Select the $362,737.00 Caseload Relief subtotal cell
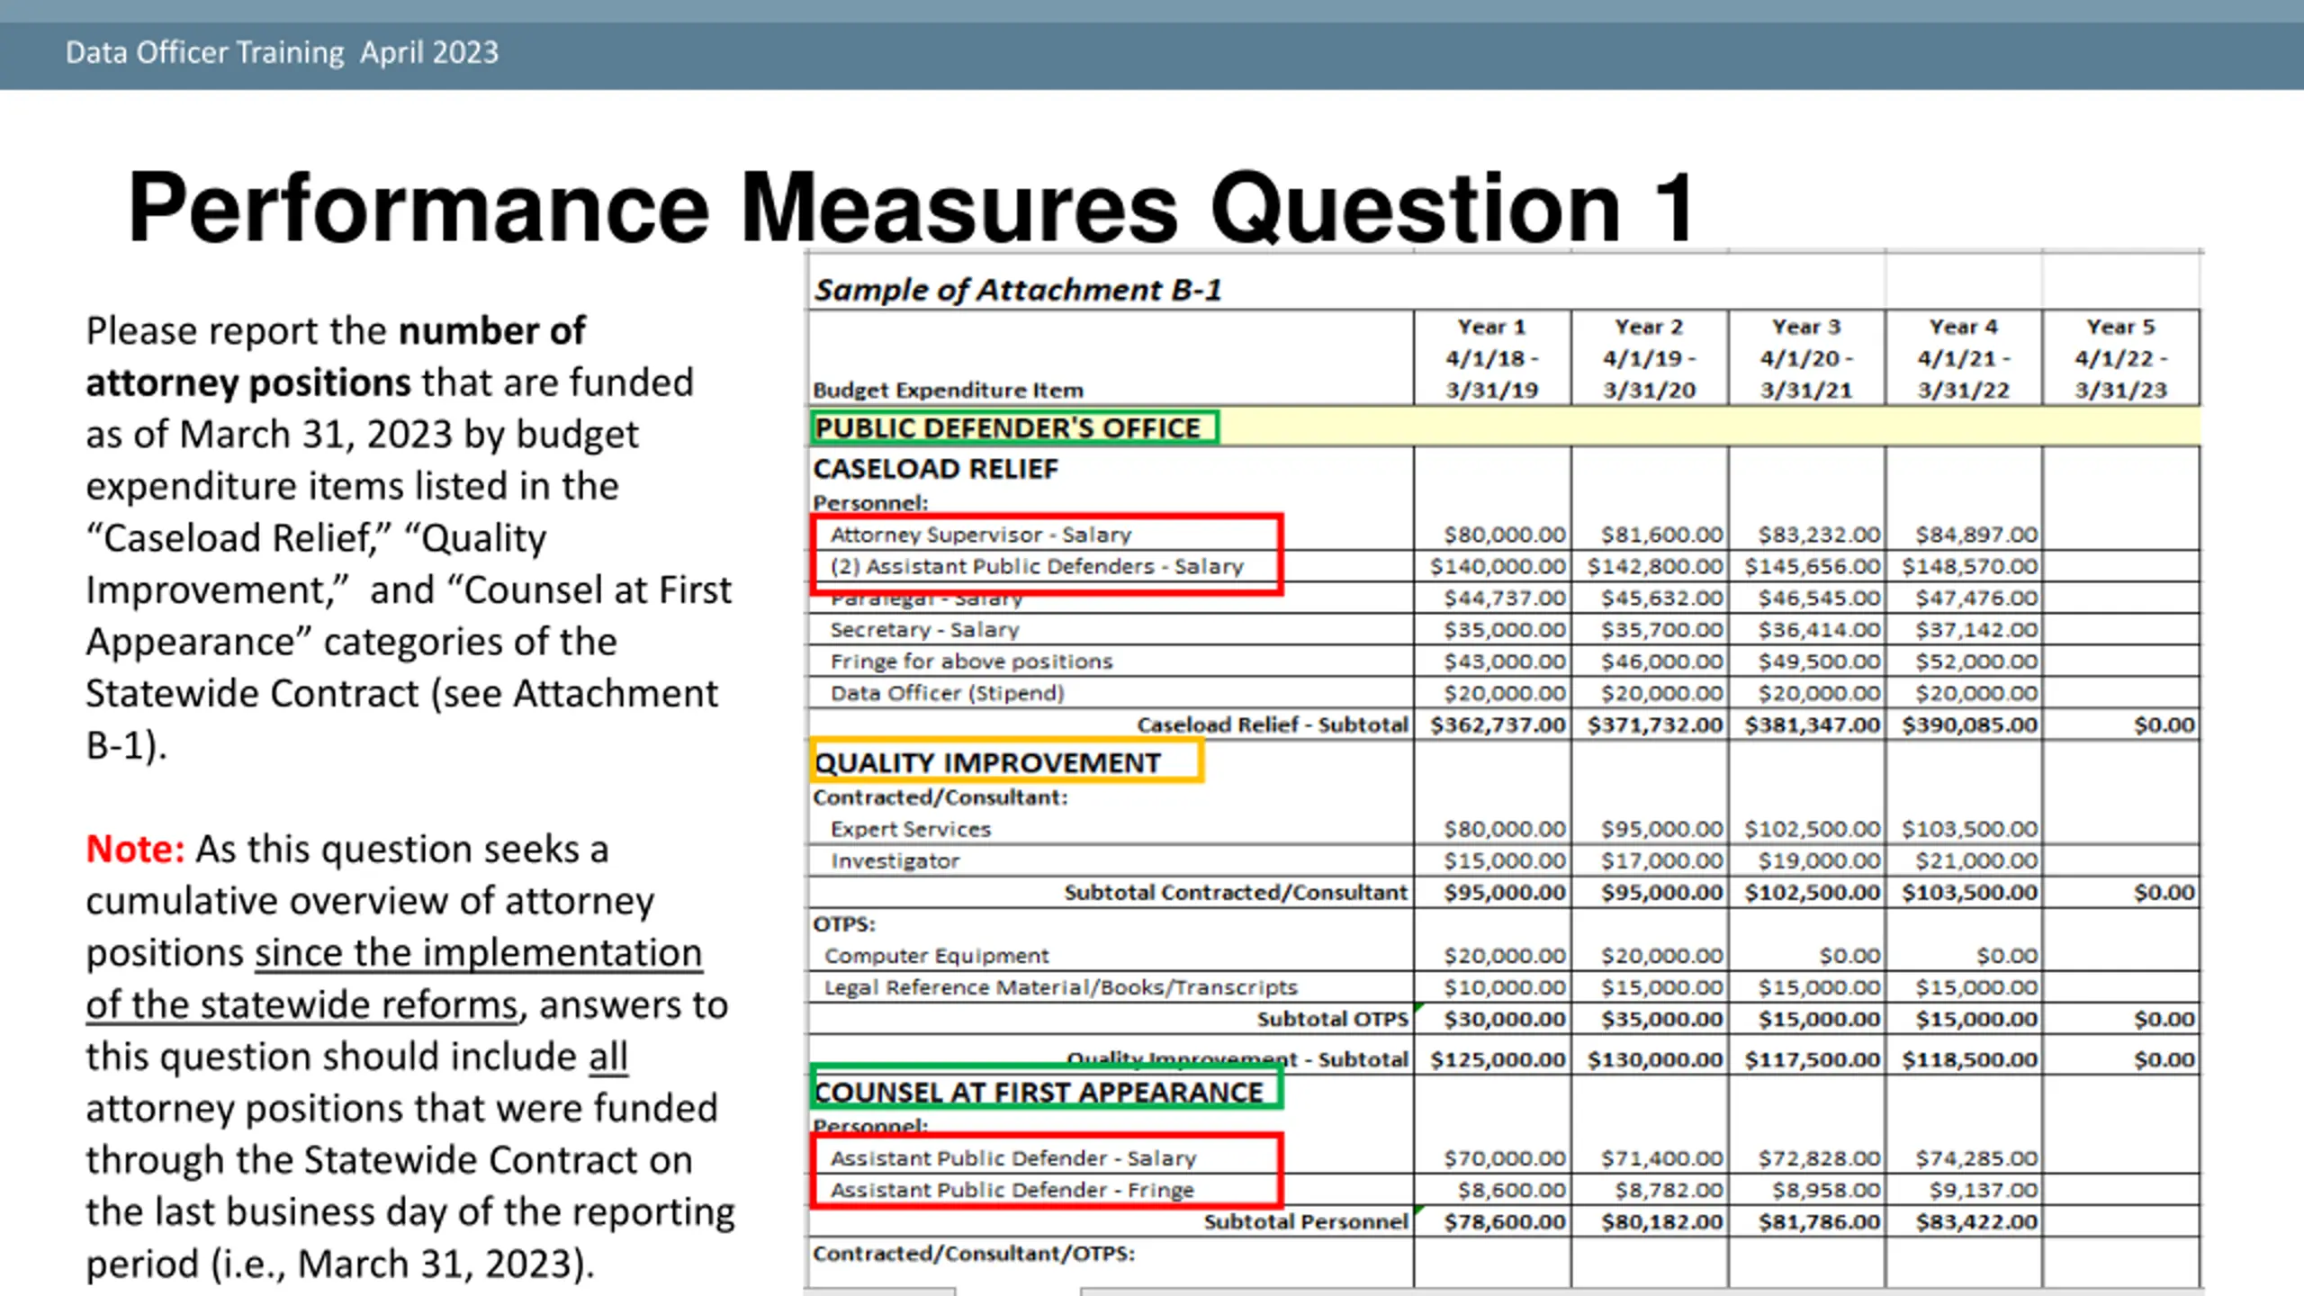Screen dimensions: 2304x1296 tap(1498, 724)
